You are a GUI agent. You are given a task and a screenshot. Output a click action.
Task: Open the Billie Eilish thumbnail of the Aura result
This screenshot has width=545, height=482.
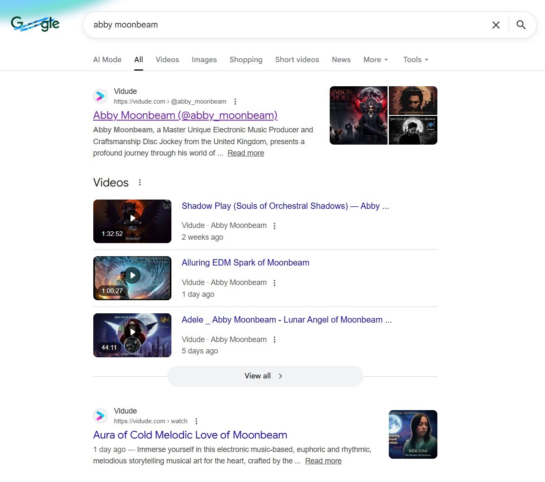413,434
